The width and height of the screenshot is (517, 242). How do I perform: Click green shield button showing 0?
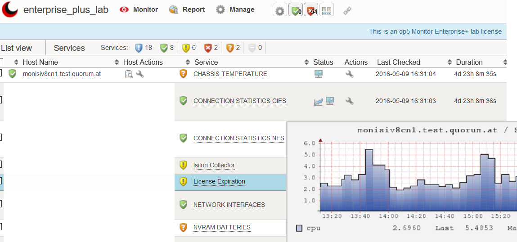(x=296, y=10)
